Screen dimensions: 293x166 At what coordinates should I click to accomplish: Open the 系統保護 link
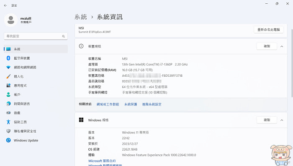click(131, 104)
